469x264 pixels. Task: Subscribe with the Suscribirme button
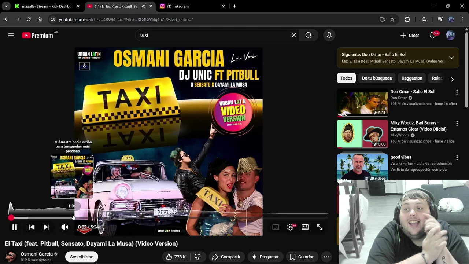pyautogui.click(x=82, y=257)
